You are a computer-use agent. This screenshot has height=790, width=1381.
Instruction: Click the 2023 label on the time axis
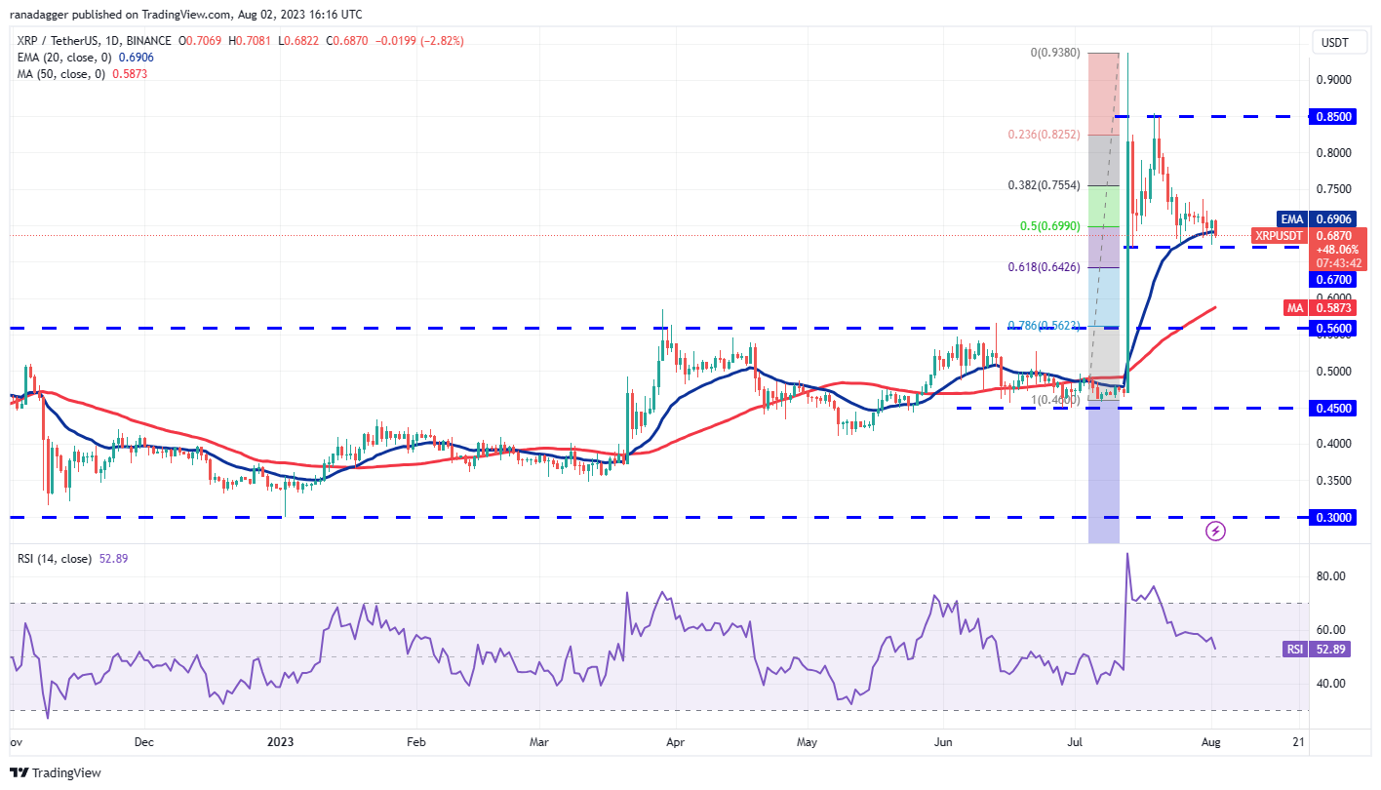pos(280,742)
